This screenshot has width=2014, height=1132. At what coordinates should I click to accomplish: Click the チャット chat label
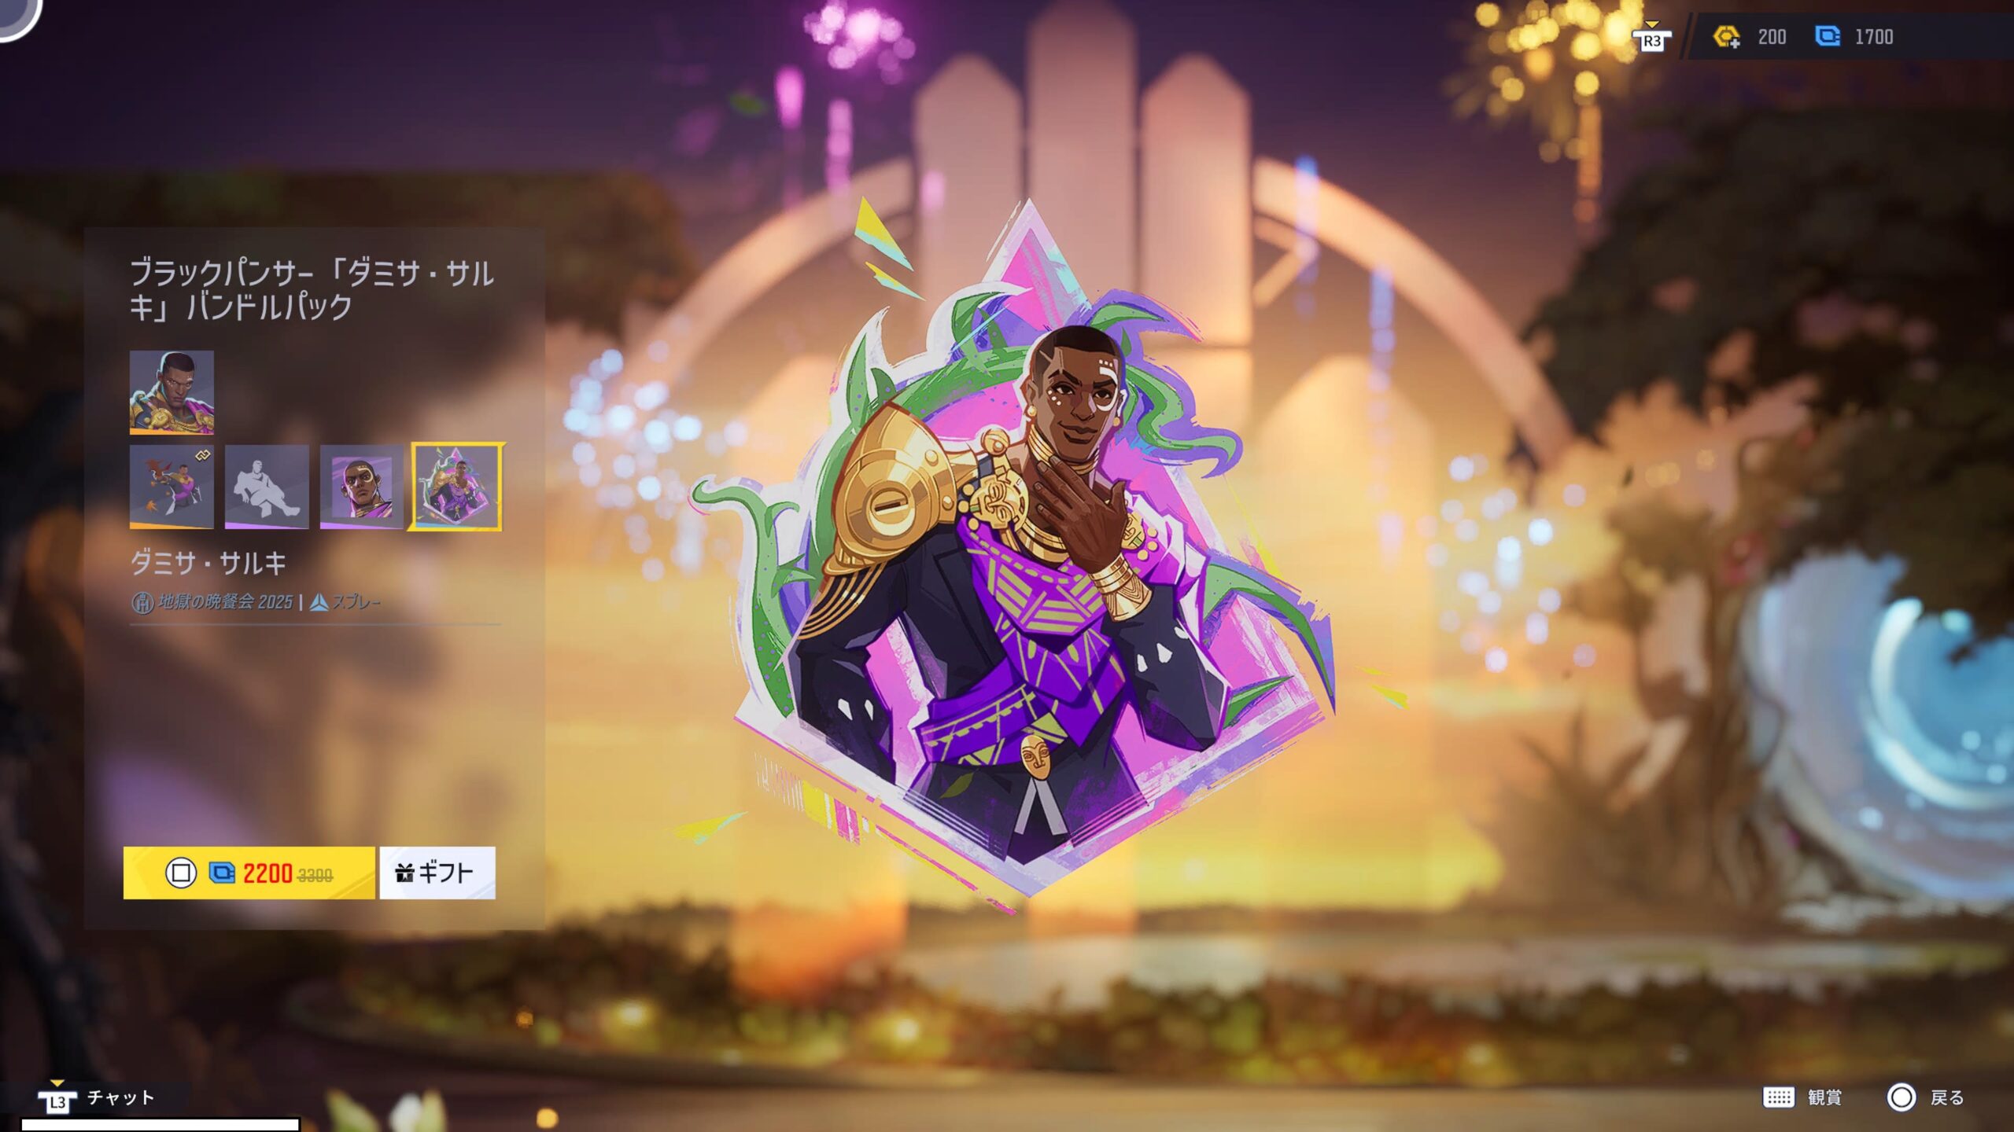click(120, 1097)
